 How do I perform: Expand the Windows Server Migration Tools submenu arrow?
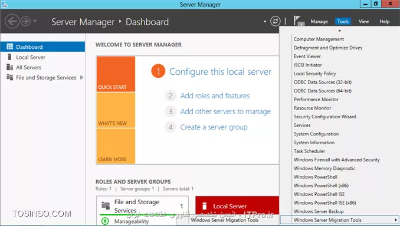point(396,220)
